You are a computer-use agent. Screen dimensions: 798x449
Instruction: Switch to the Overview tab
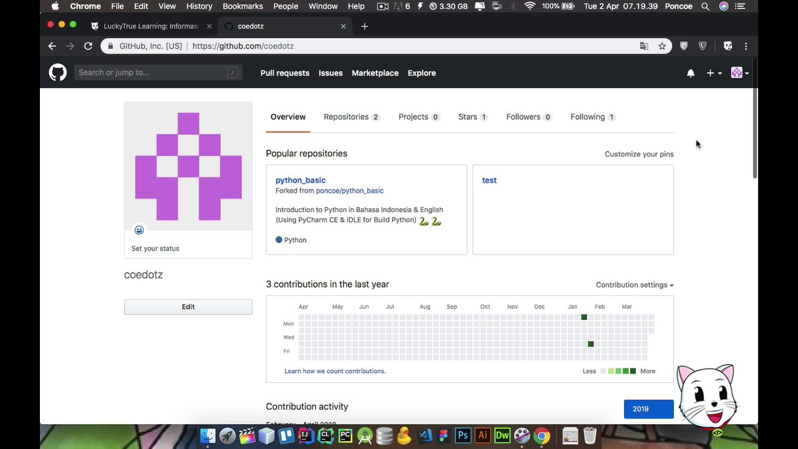(288, 117)
